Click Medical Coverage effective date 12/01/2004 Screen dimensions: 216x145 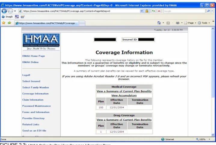click(117, 107)
